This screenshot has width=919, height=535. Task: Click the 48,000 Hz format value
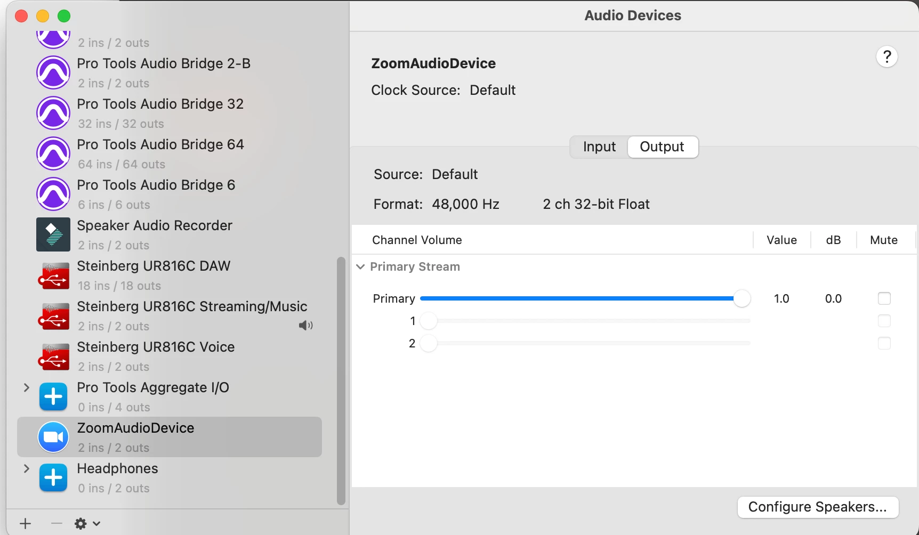pyautogui.click(x=465, y=204)
